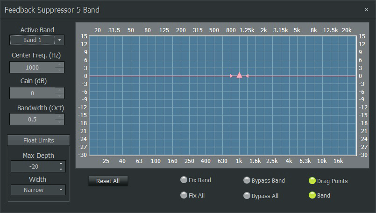Toggle the green Band indicator
This screenshot has width=376, height=213.
pos(312,195)
